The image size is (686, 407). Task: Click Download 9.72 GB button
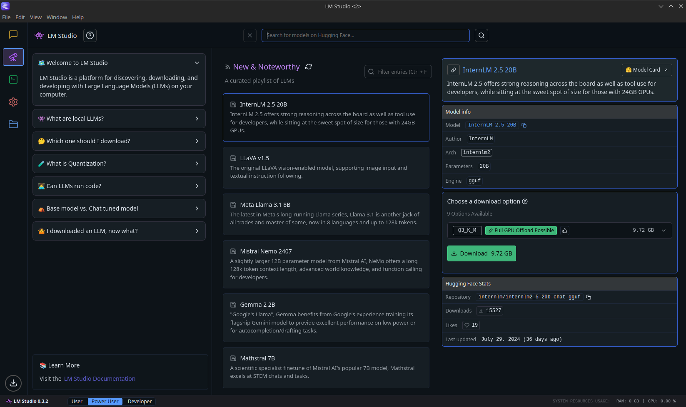pos(481,253)
